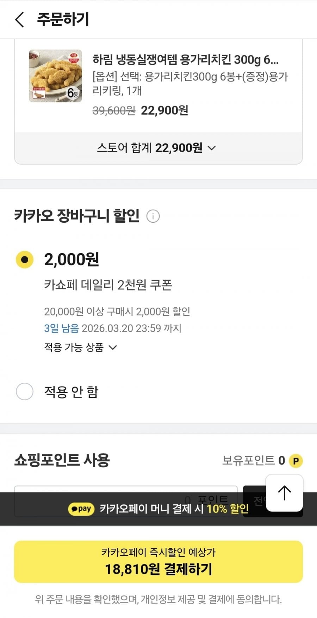Tap the 카쇼페 데일리 2천원 쿠폰 label
This screenshot has width=317, height=618.
tap(108, 285)
